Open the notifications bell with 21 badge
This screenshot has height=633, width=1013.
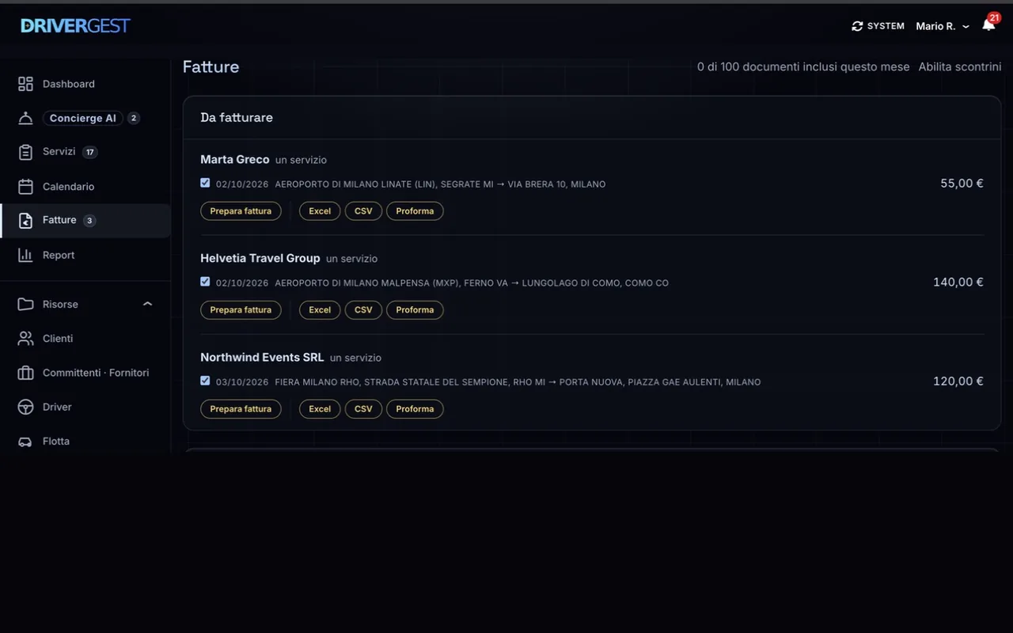click(x=989, y=24)
